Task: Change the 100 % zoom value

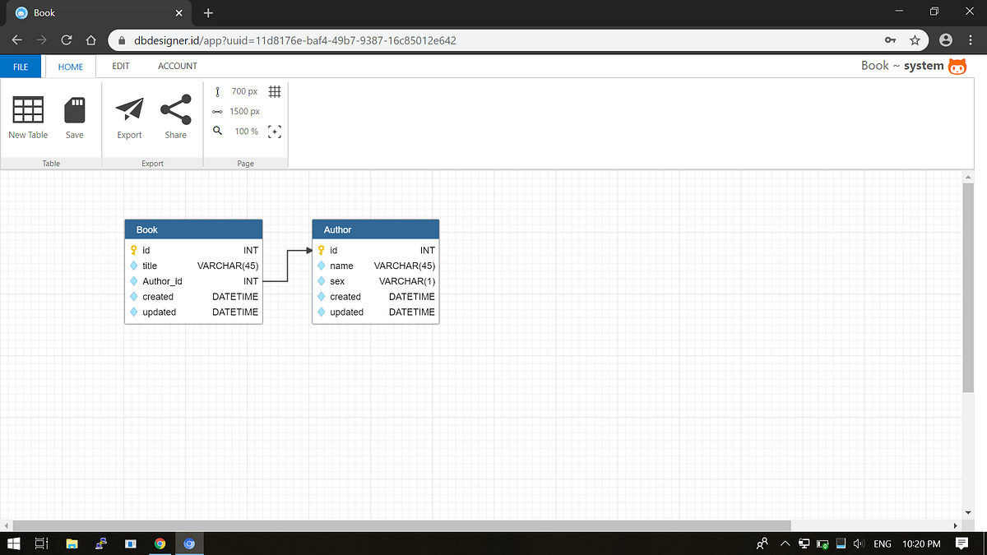Action: click(247, 132)
